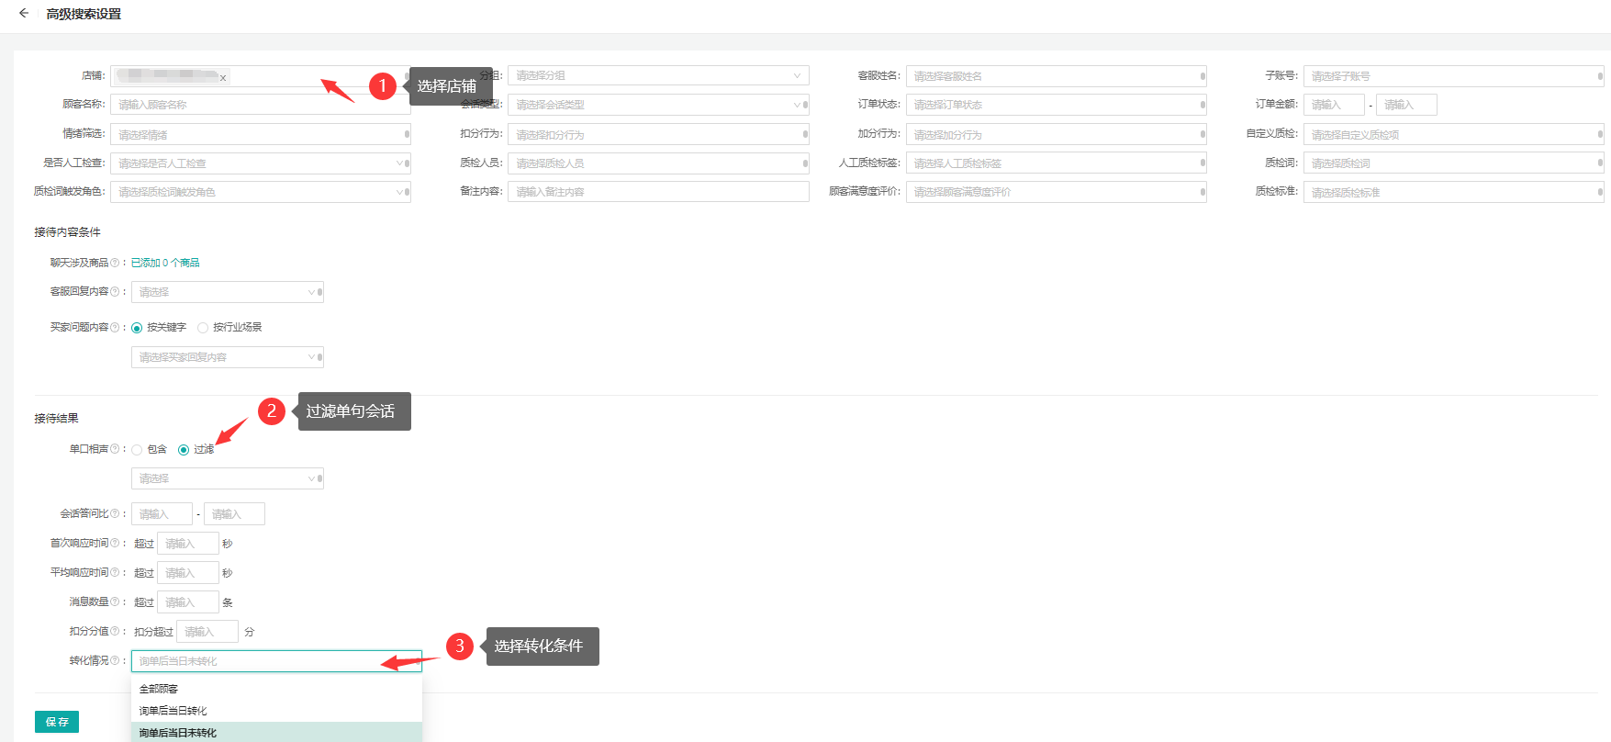Focus the maximum 订单金额 input
This screenshot has width=1611, height=742.
coord(1406,105)
